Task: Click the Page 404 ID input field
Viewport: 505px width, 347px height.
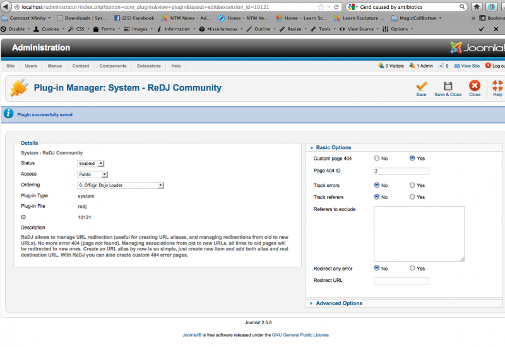Action: [x=401, y=171]
